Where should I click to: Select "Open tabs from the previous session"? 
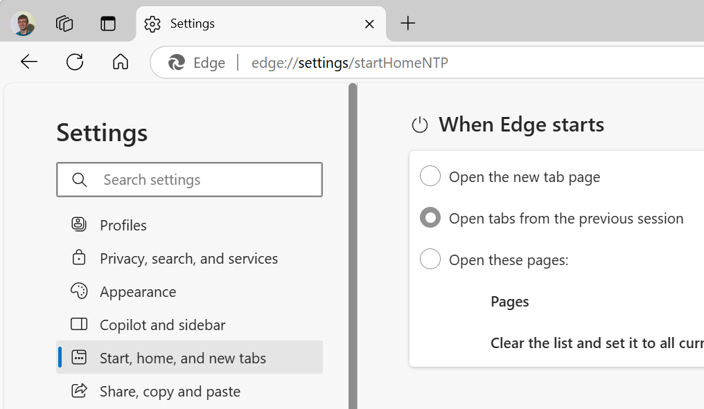tap(430, 217)
